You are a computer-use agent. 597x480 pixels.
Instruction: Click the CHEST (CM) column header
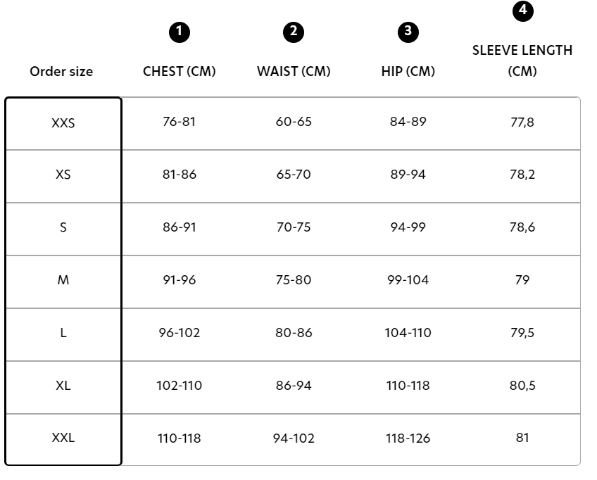180,71
